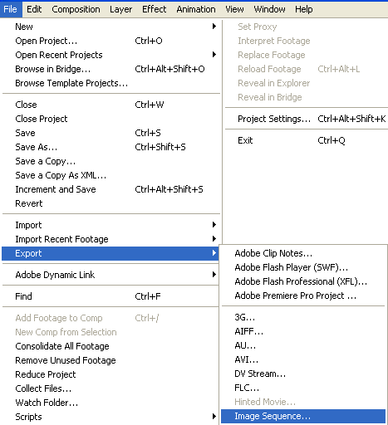Select Browse in Bridge...
Screen dimensions: 388x425
(111, 69)
